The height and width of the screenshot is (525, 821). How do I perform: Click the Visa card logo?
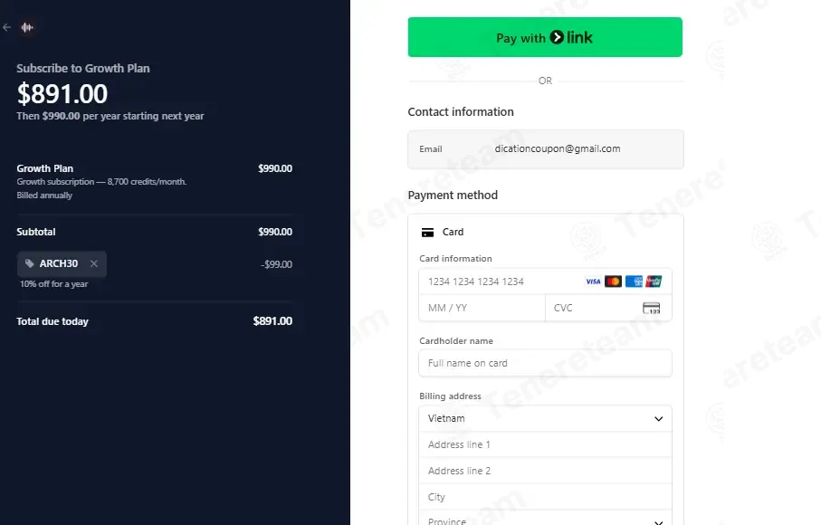593,282
